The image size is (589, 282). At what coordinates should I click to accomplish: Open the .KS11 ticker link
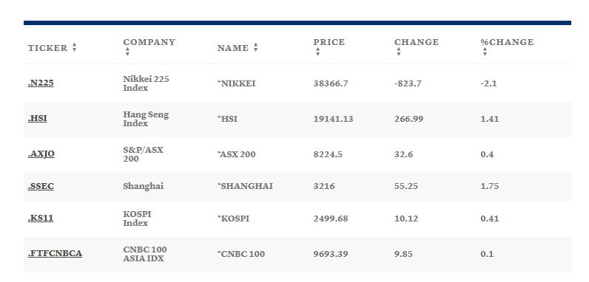tap(40, 218)
